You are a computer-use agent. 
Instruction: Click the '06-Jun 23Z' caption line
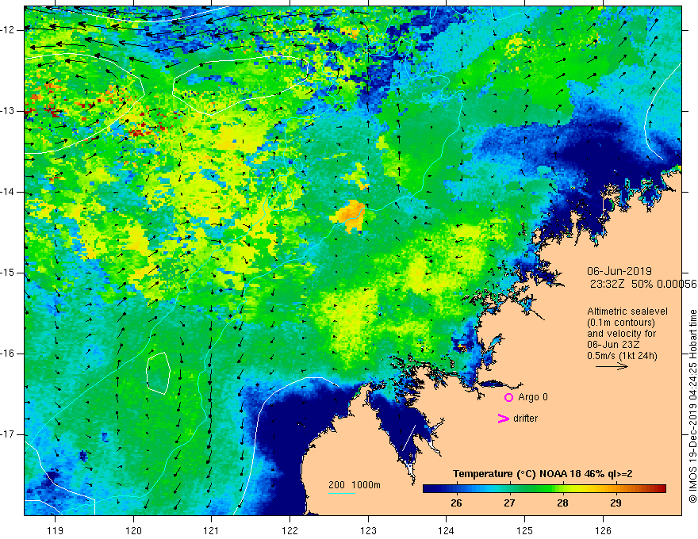pos(614,345)
